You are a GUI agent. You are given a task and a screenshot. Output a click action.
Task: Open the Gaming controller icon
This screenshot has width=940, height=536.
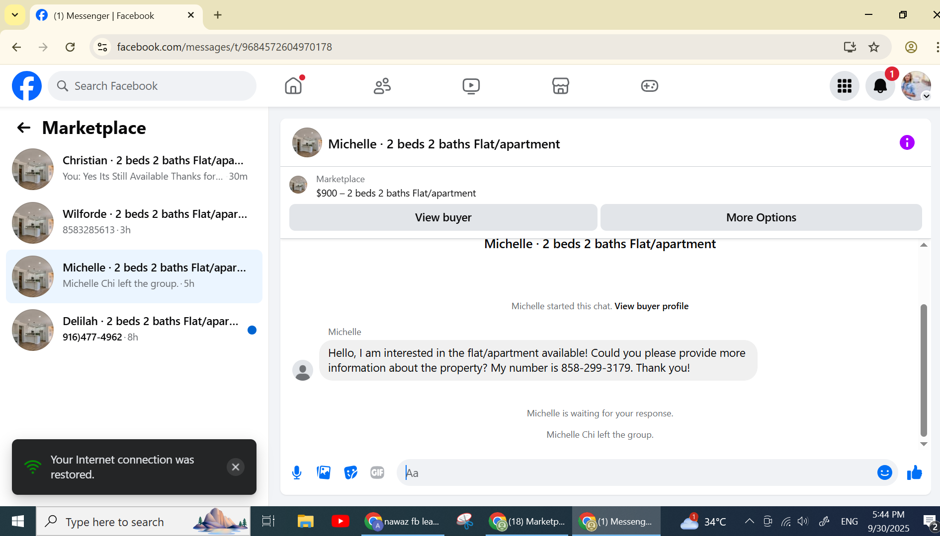coord(649,86)
